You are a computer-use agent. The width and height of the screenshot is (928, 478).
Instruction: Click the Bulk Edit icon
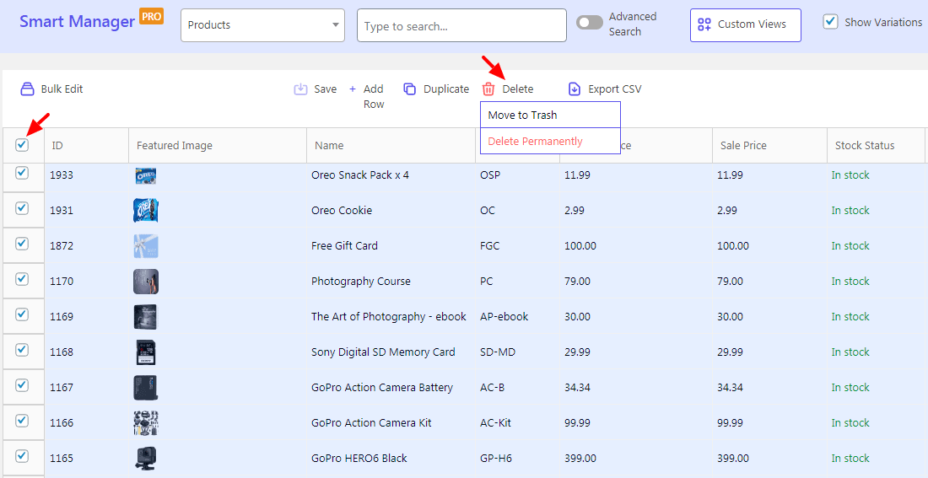click(x=27, y=89)
